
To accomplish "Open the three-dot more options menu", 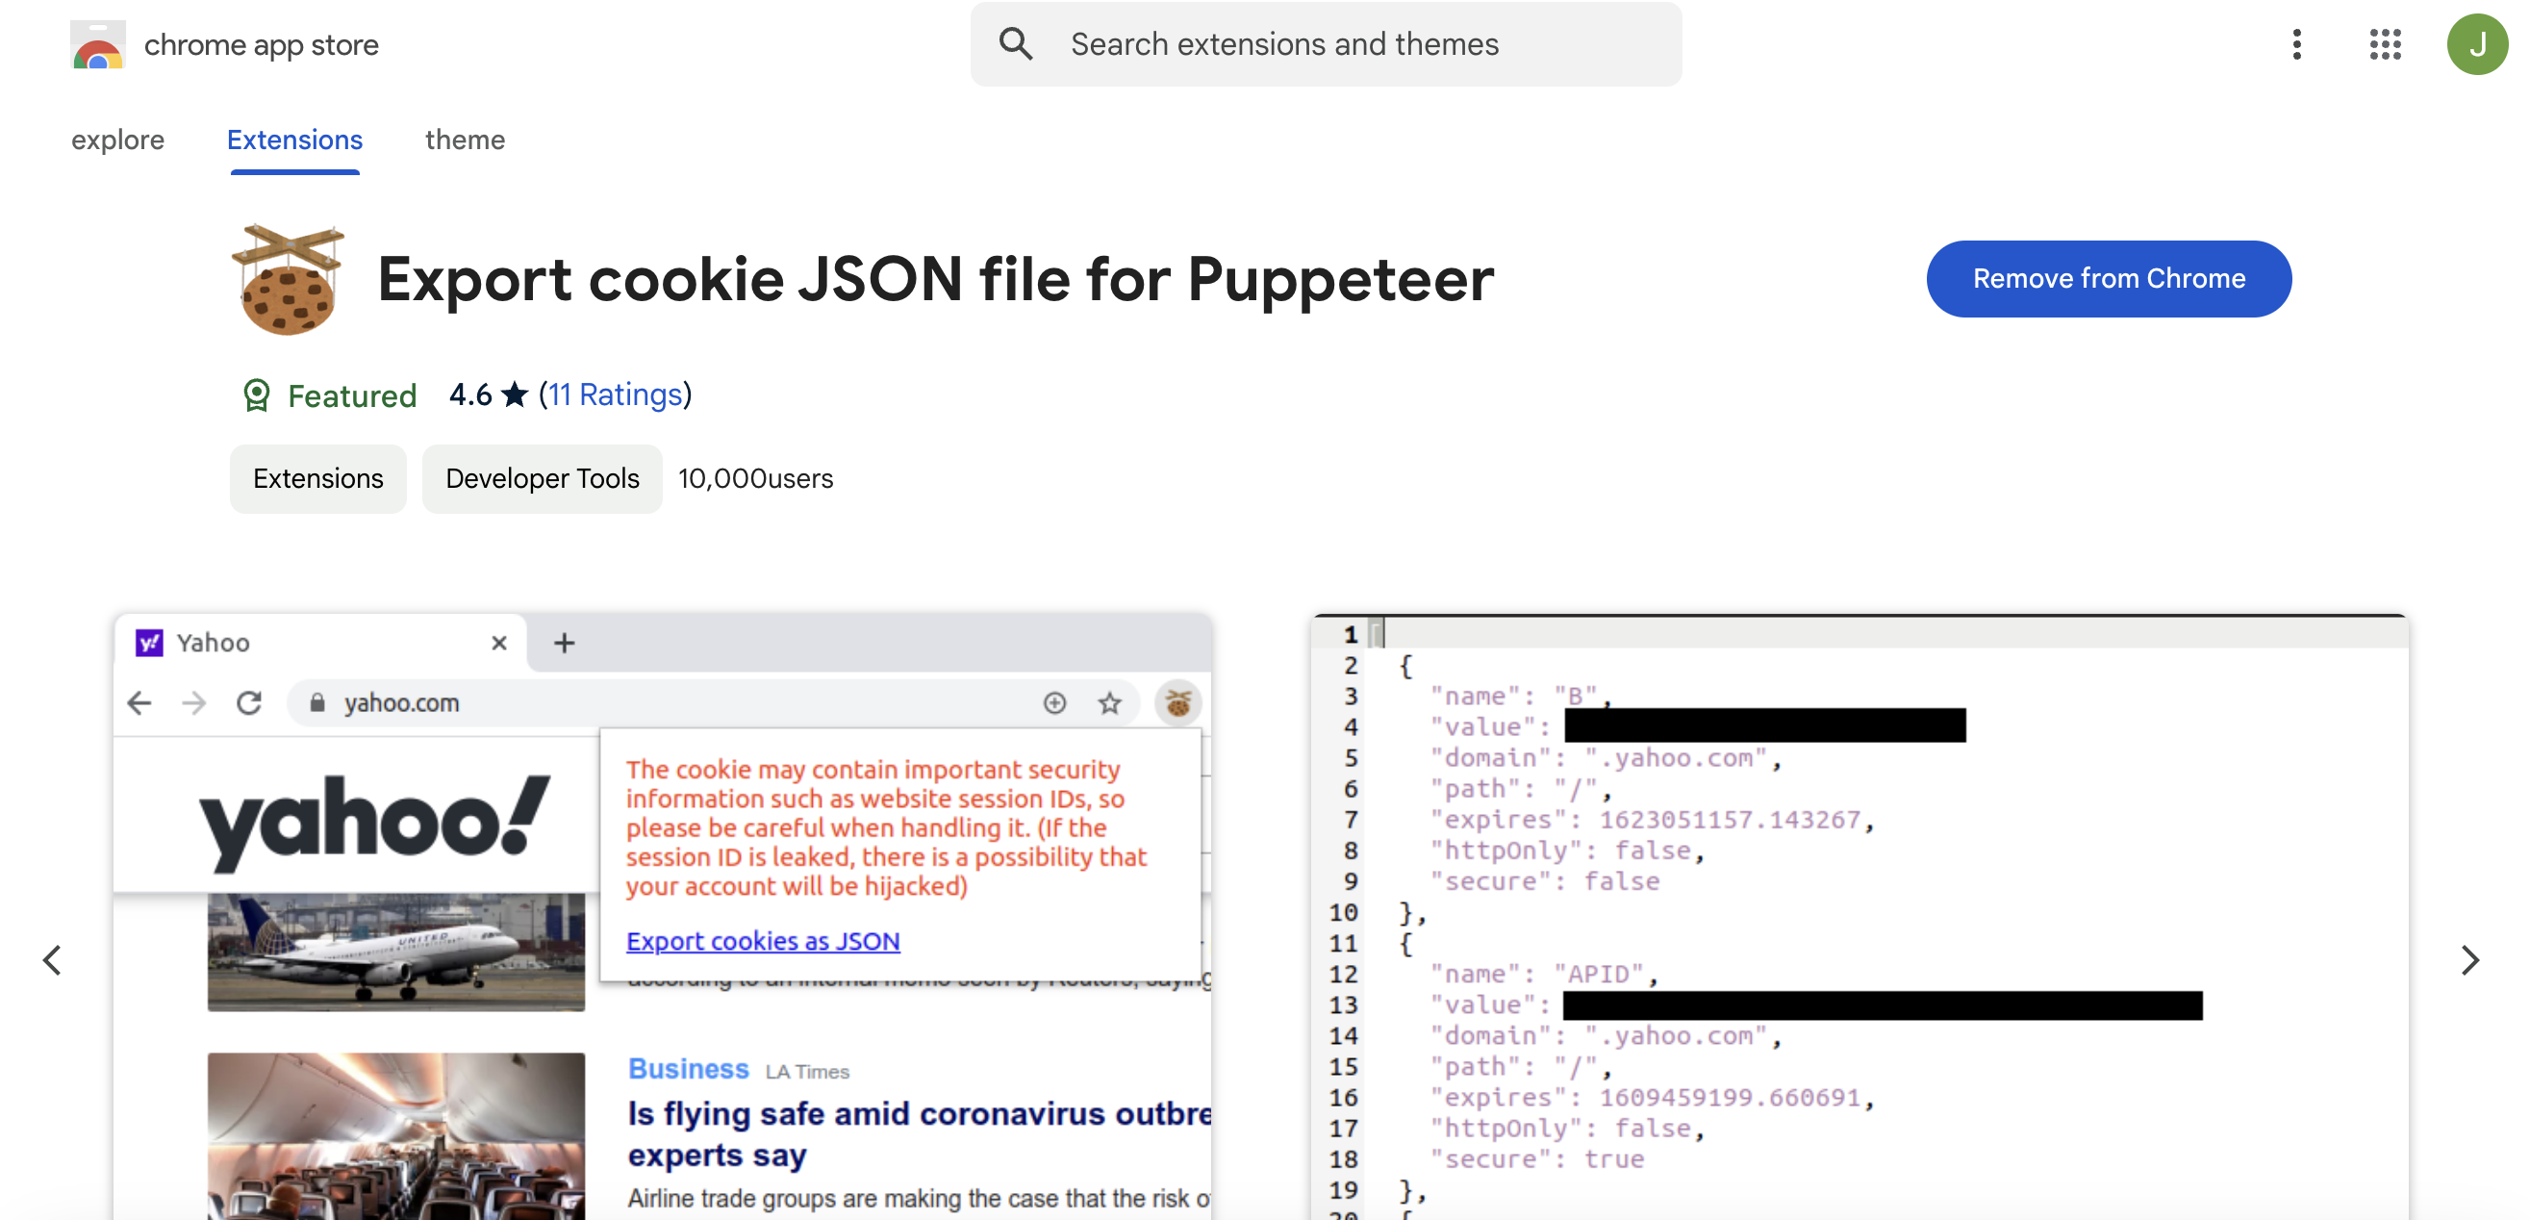I will tap(2296, 44).
